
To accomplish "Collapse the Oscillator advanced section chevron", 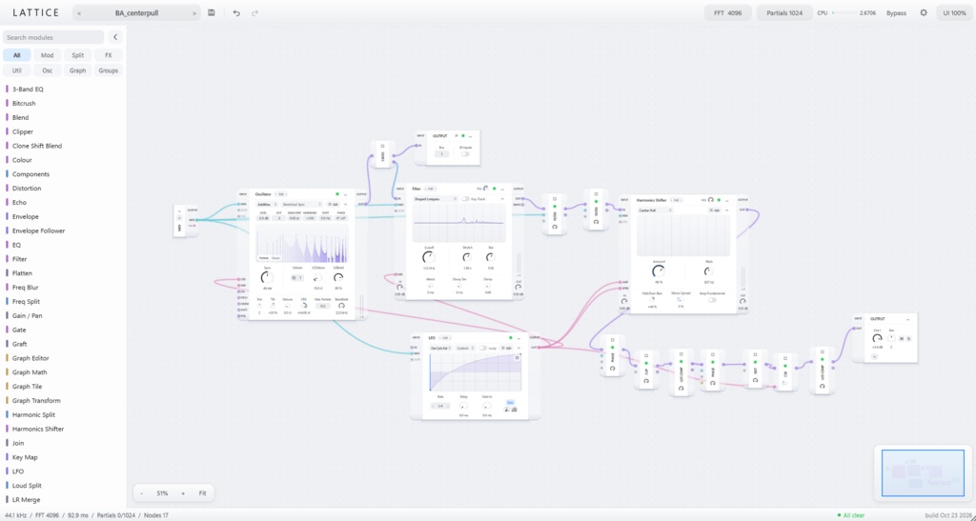I will point(345,204).
